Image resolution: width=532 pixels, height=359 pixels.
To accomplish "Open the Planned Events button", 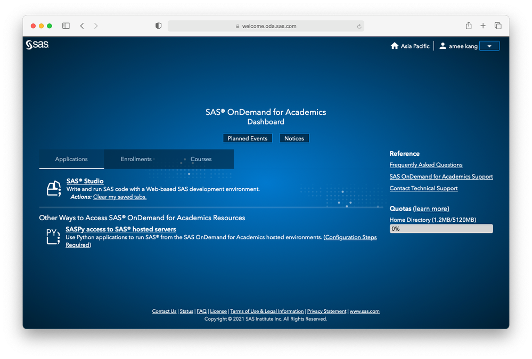I will pyautogui.click(x=247, y=138).
